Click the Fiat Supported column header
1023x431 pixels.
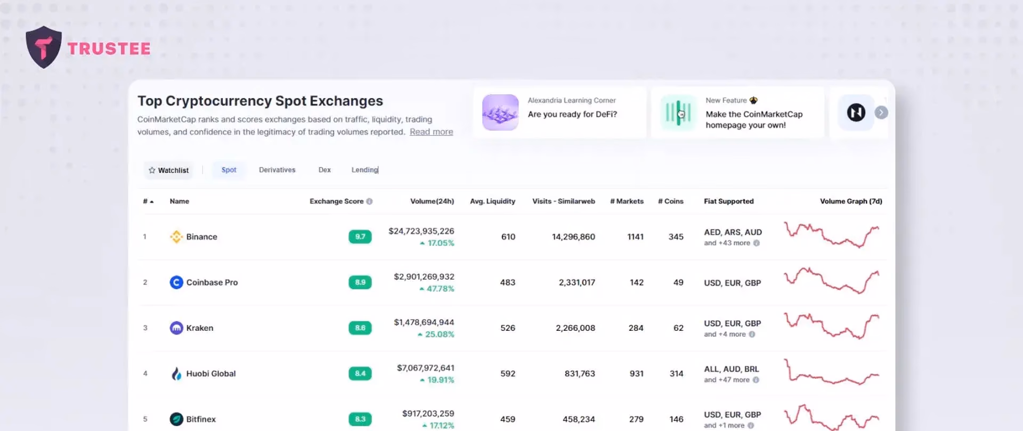point(729,201)
